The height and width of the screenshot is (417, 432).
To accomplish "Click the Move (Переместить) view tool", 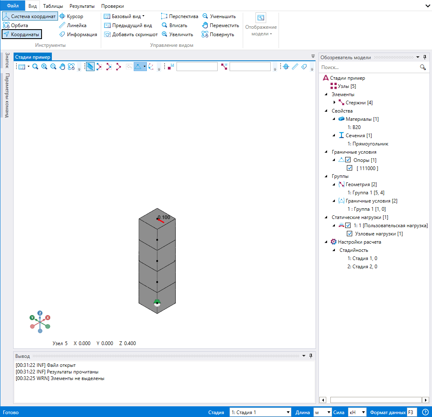I will point(221,25).
